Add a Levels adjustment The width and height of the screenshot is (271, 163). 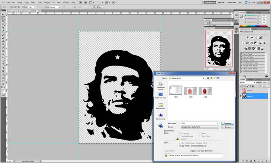(x=252, y=37)
